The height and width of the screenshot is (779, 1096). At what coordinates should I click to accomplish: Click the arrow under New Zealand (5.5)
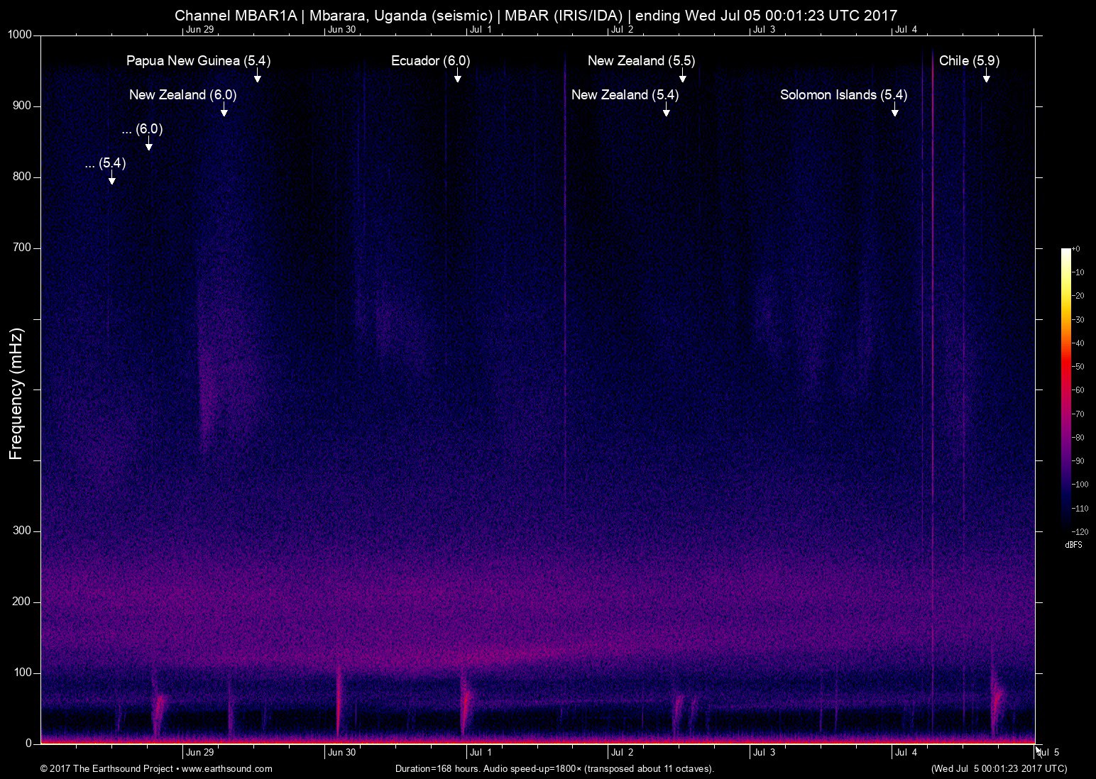click(683, 75)
